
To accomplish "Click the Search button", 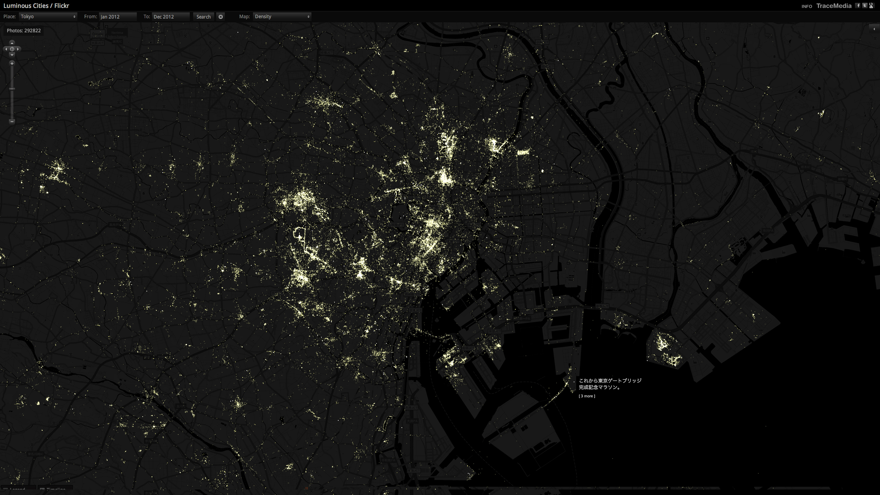I will tap(203, 16).
